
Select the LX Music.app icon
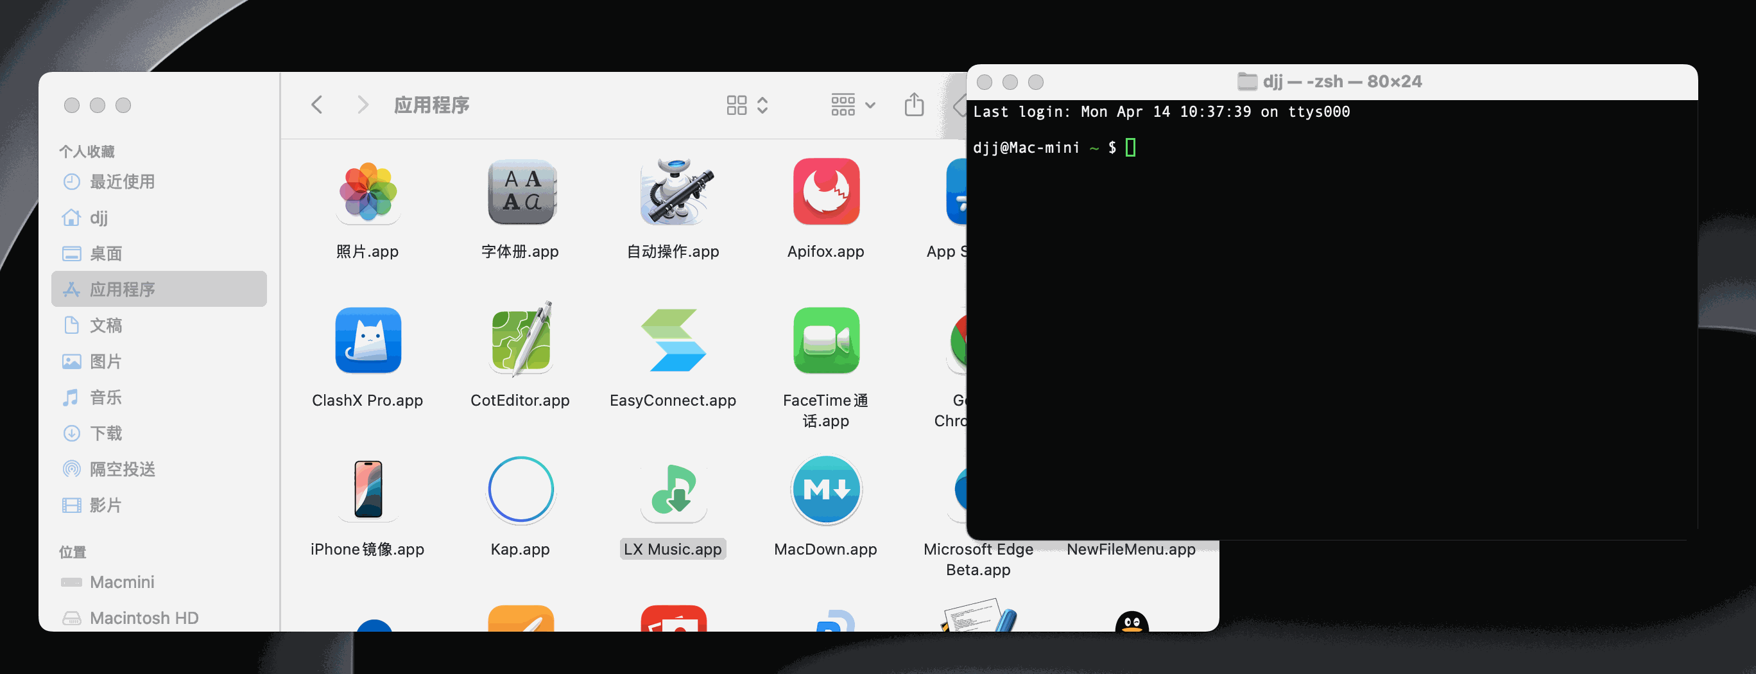coord(674,488)
